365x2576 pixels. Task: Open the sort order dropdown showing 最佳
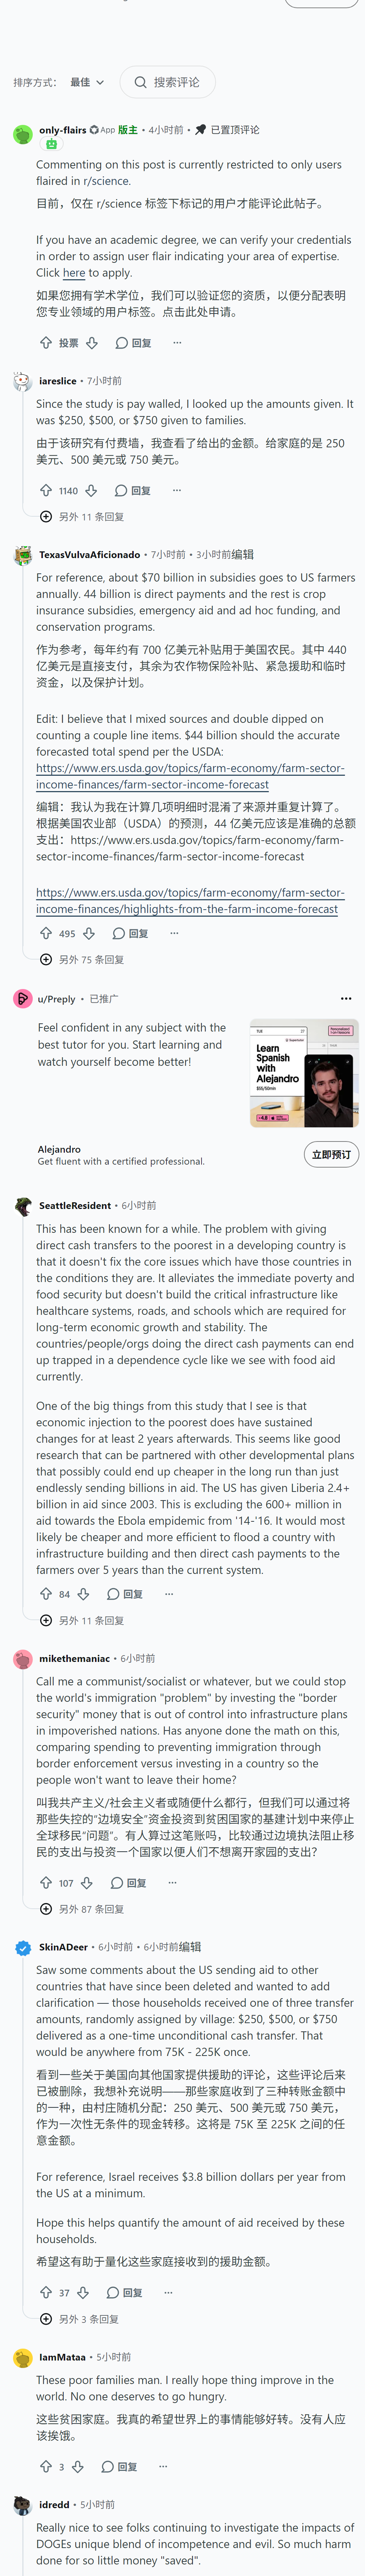coord(87,82)
